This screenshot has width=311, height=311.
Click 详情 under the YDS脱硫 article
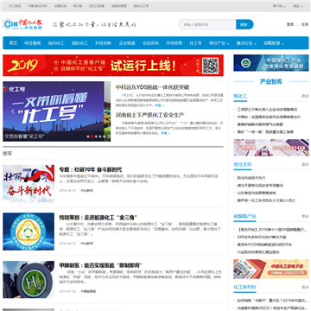(159, 105)
